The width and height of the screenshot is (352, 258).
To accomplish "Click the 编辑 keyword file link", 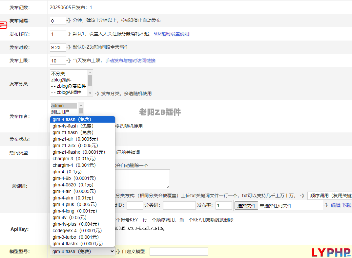I will point(336,205).
